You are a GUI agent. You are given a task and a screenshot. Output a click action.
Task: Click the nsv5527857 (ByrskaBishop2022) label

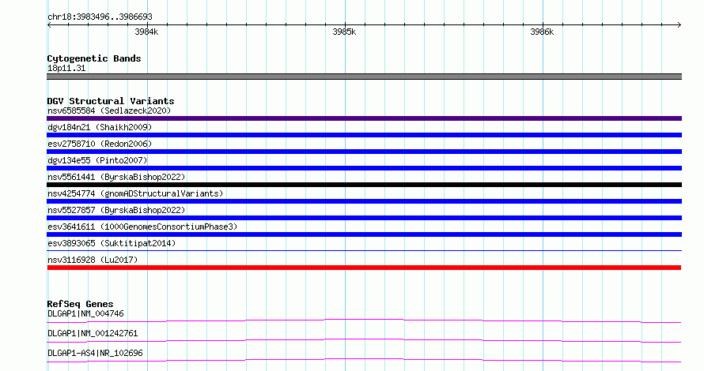[x=116, y=210]
